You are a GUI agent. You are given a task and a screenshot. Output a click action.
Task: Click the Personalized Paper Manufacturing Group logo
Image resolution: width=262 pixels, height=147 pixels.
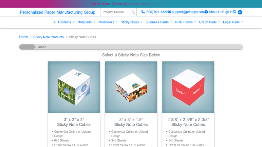pos(58,12)
